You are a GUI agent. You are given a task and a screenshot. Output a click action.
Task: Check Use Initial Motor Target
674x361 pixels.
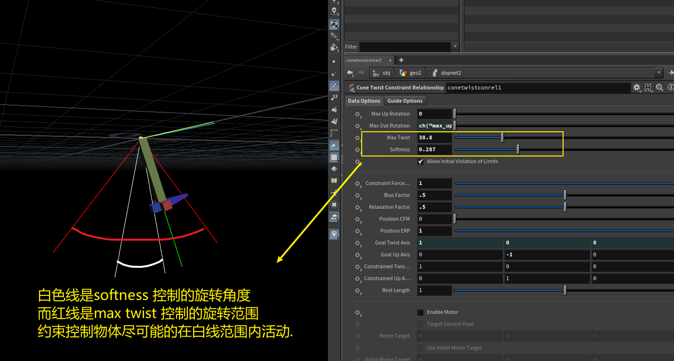[420, 348]
